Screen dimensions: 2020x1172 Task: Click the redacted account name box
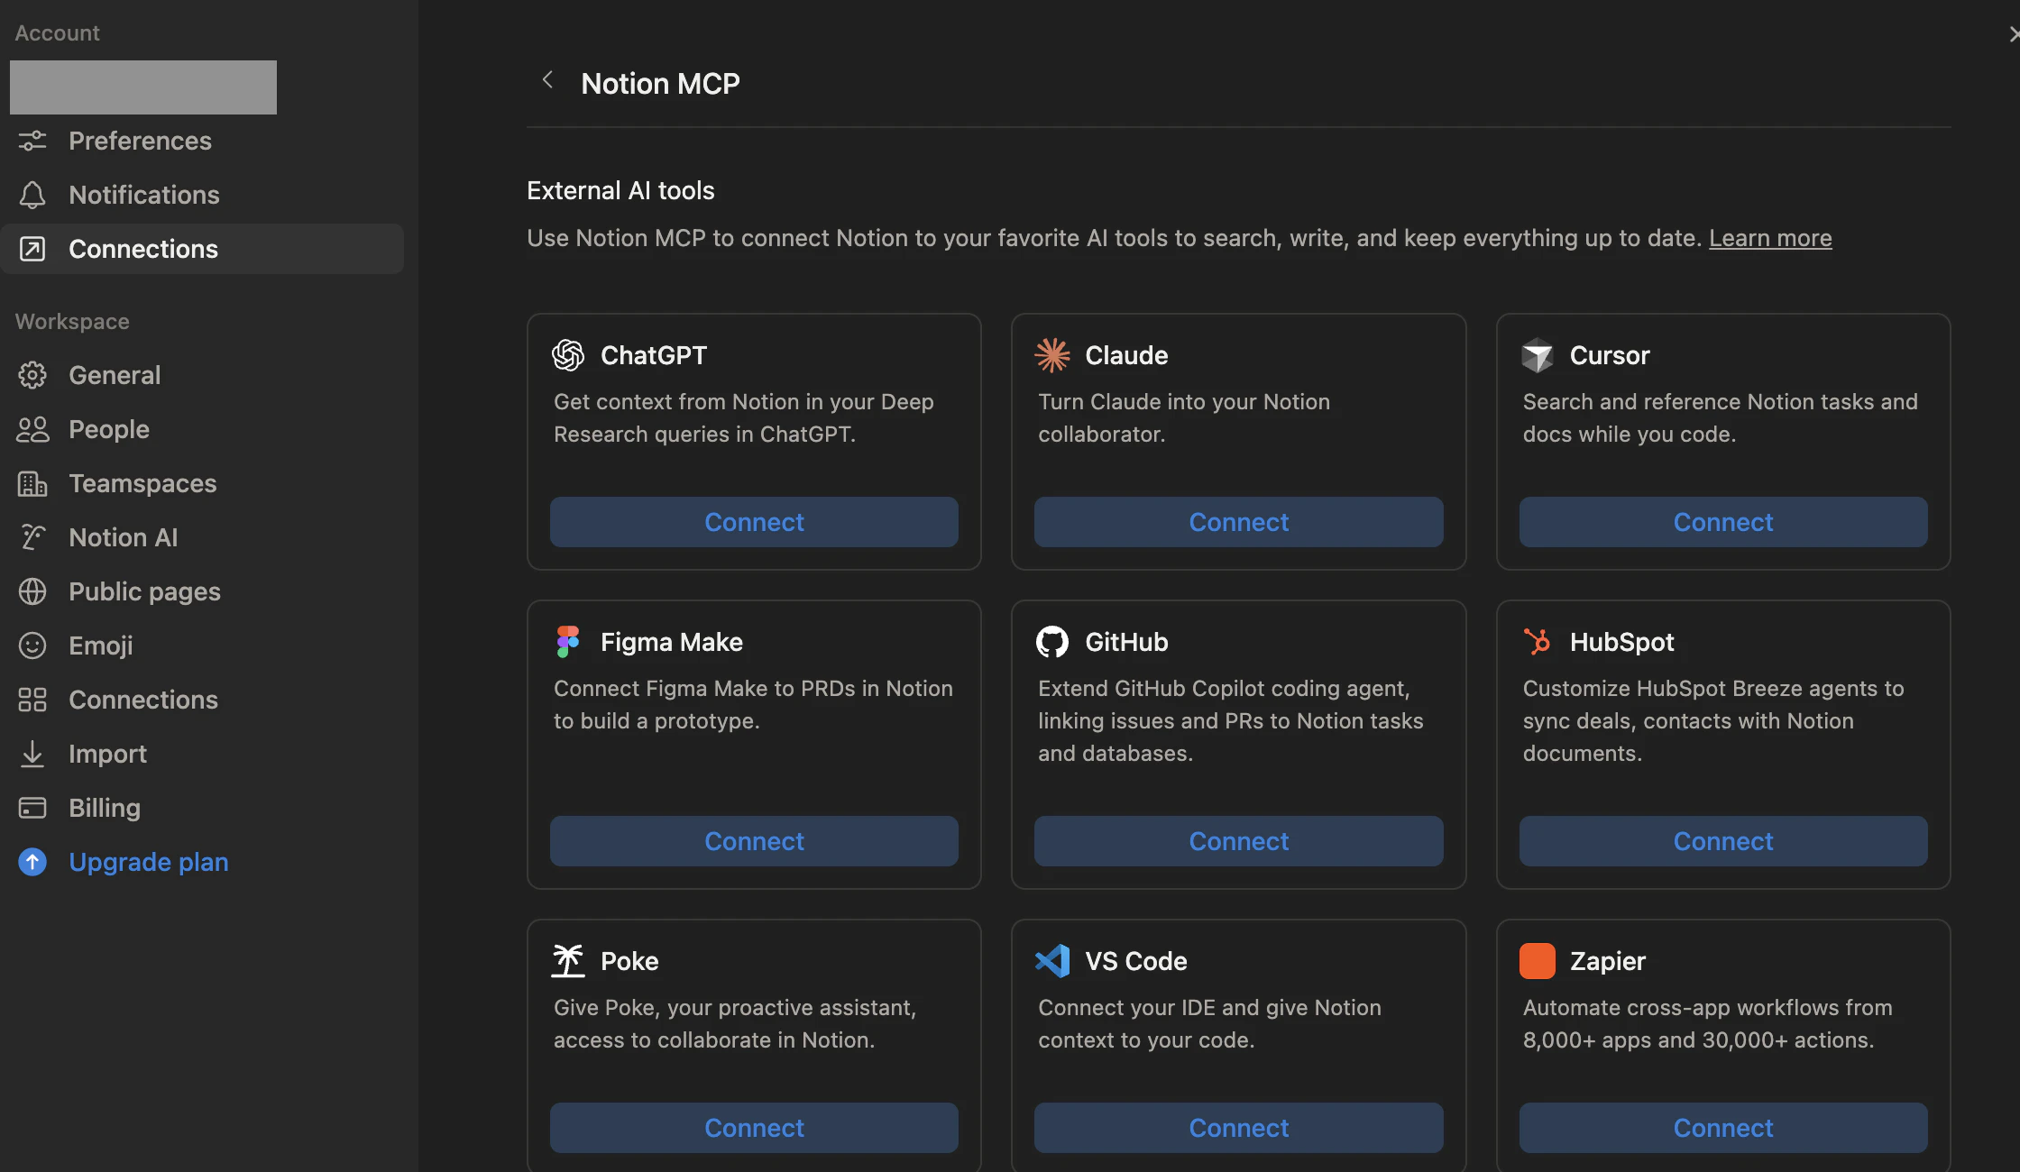[x=143, y=87]
